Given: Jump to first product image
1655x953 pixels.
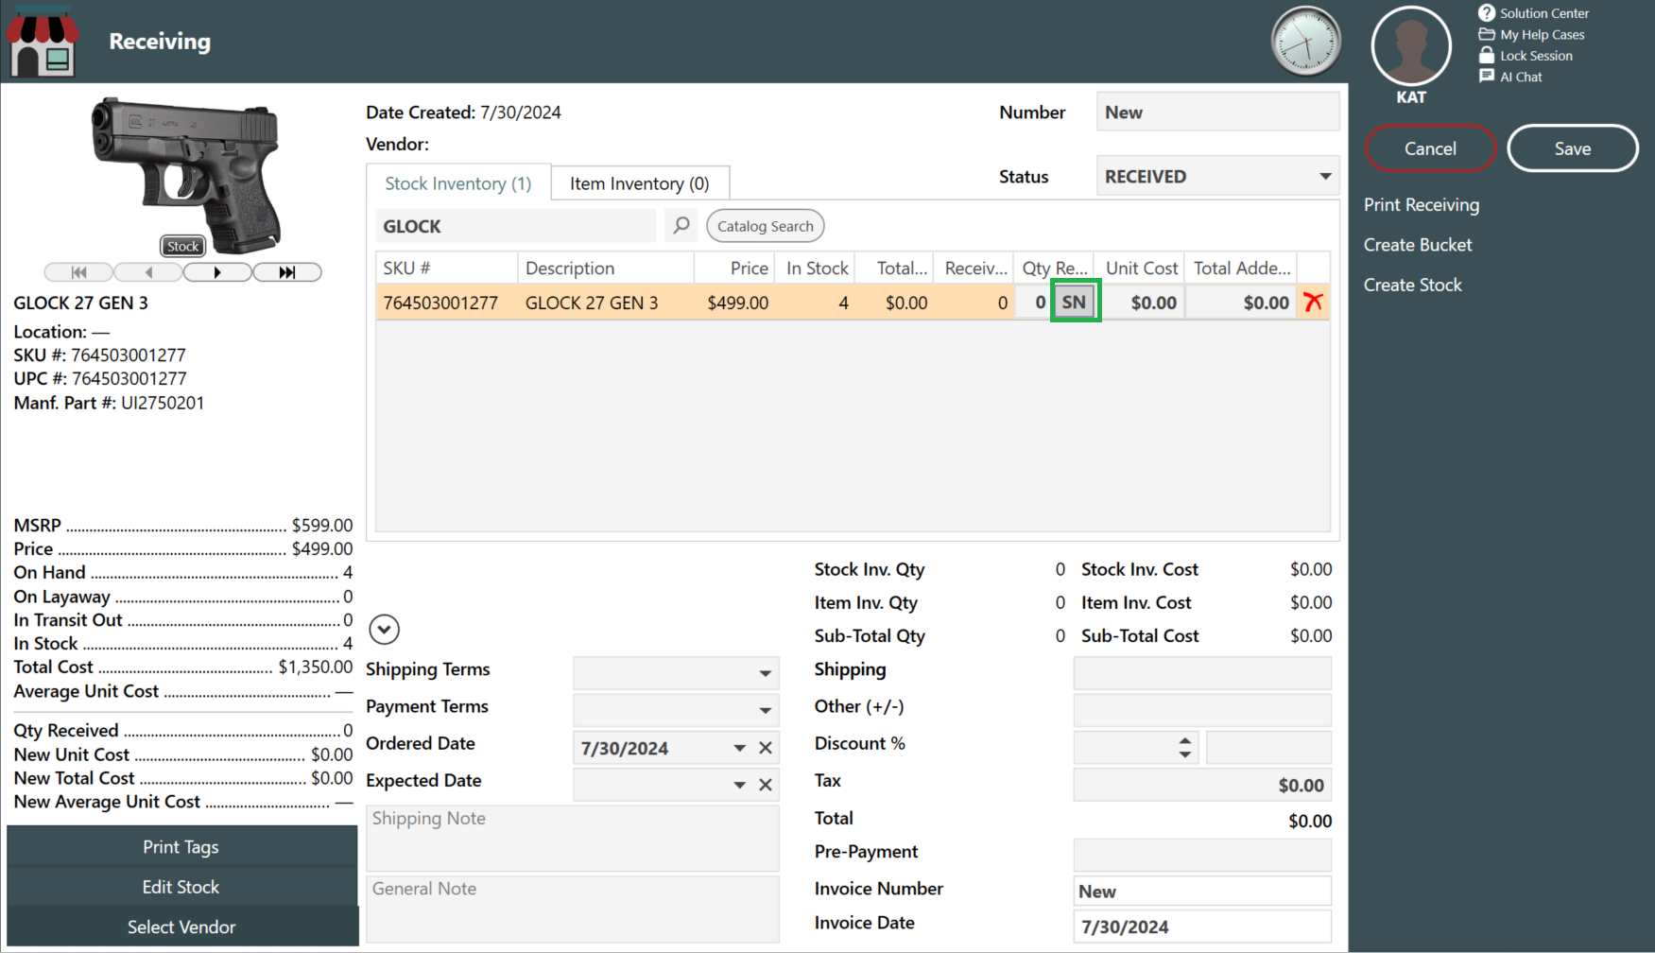Looking at the screenshot, I should pos(79,272).
